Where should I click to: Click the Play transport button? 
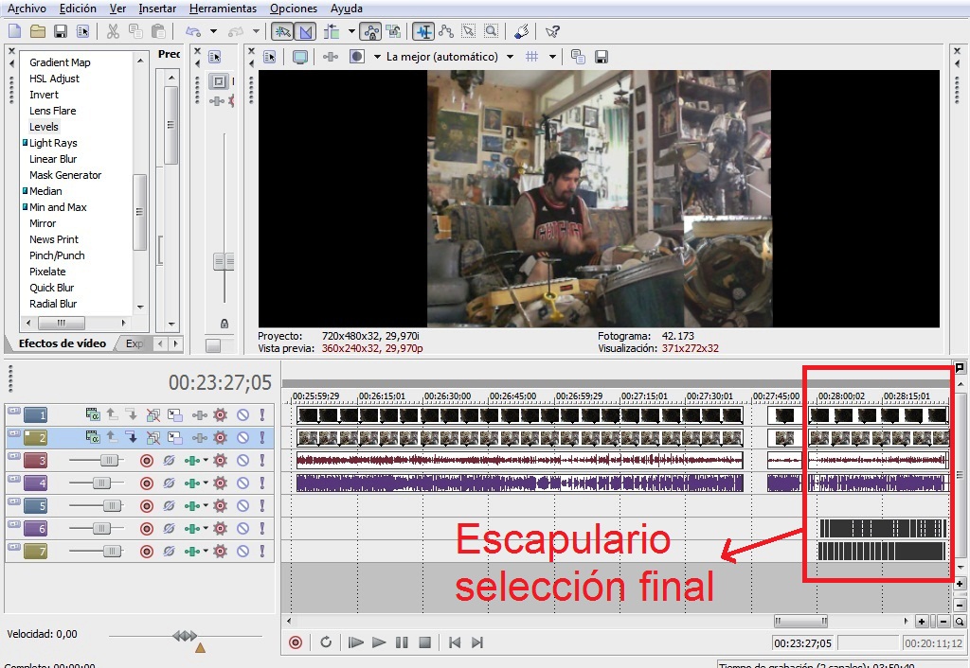[x=379, y=642]
